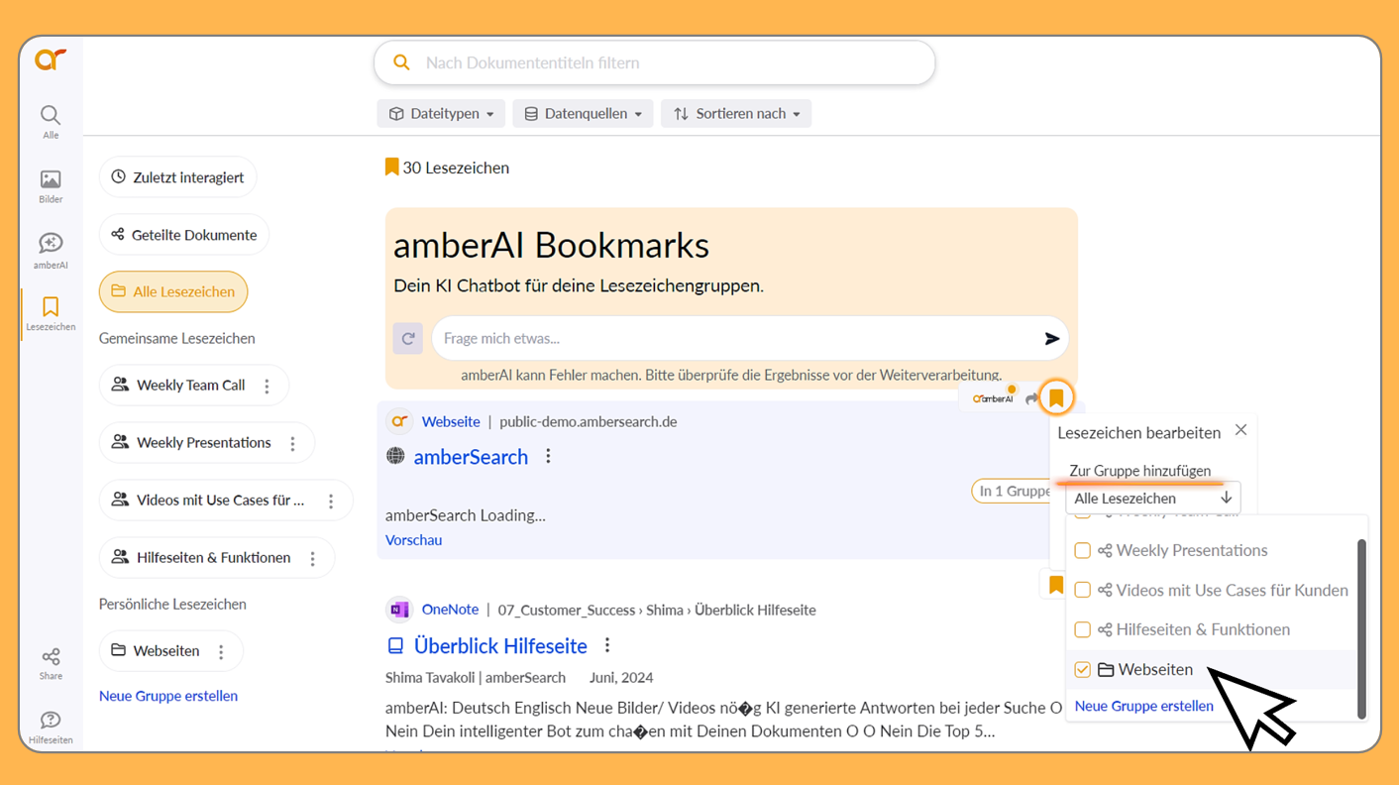
Task: Open the three-dot menu next to Überblick Hilfeseite
Action: [x=607, y=645]
